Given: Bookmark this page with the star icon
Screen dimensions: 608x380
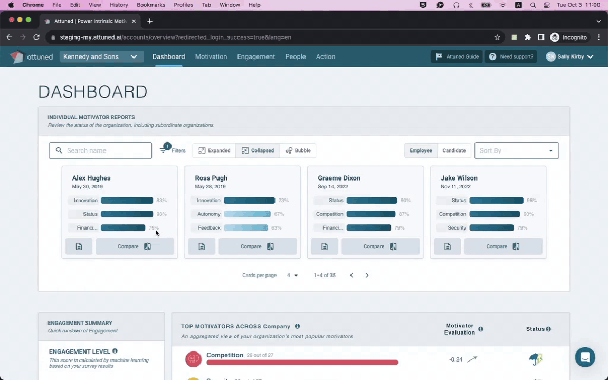Looking at the screenshot, I should 497,37.
